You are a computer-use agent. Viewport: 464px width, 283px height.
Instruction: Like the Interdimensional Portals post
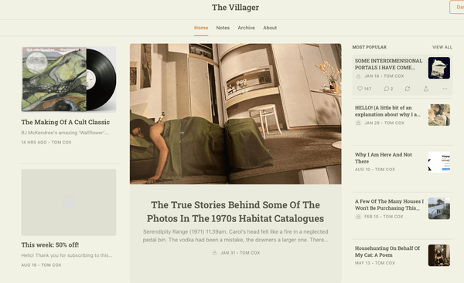[364, 89]
